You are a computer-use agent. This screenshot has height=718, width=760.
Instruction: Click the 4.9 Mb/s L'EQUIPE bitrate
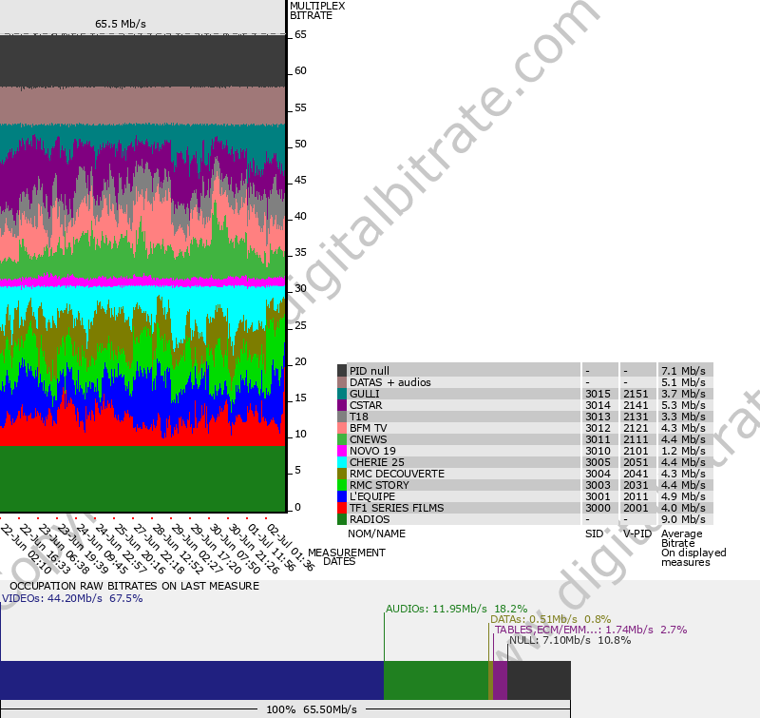coord(683,496)
